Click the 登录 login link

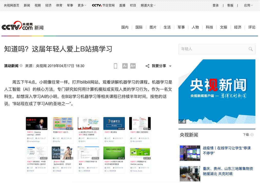point(216,5)
